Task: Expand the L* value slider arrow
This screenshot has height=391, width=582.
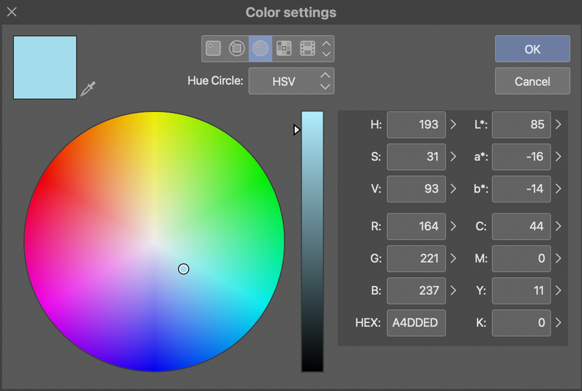Action: click(559, 125)
